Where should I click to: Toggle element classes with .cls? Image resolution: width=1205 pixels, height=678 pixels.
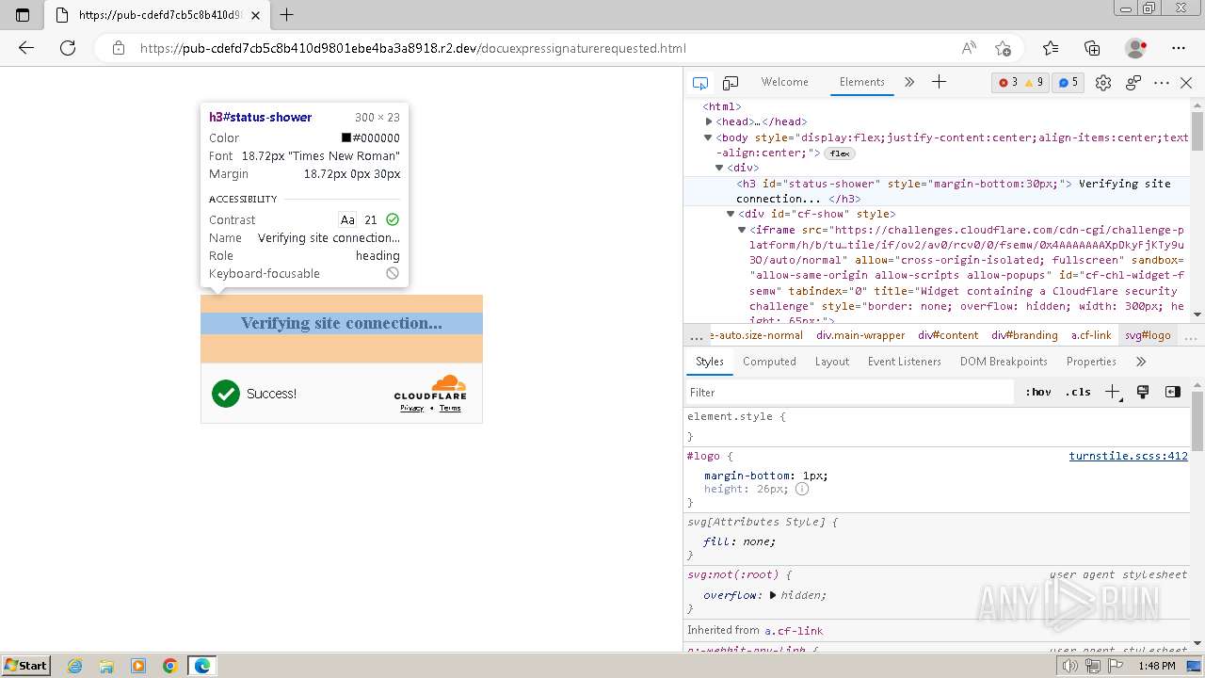1078,392
